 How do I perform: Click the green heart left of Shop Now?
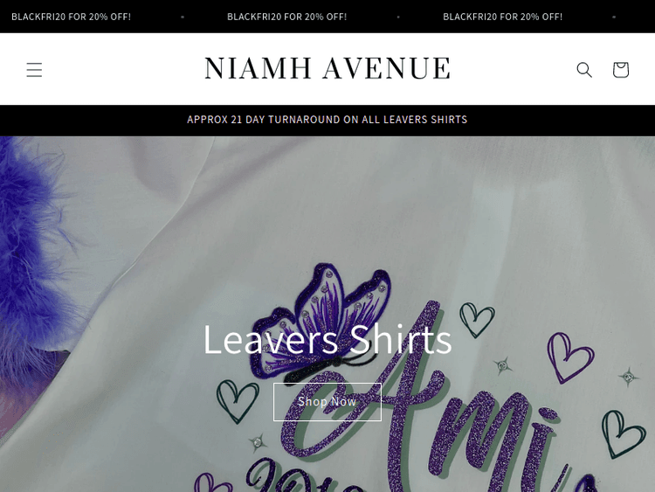pyautogui.click(x=237, y=400)
